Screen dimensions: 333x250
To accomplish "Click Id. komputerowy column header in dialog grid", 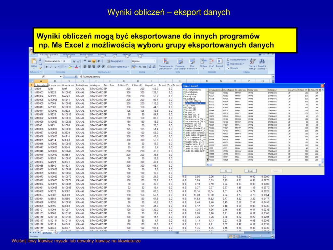I will pyautogui.click(x=215, y=90).
